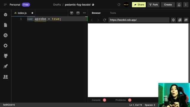Open editor more options ellipsis
The image size is (190, 107).
(84, 13)
